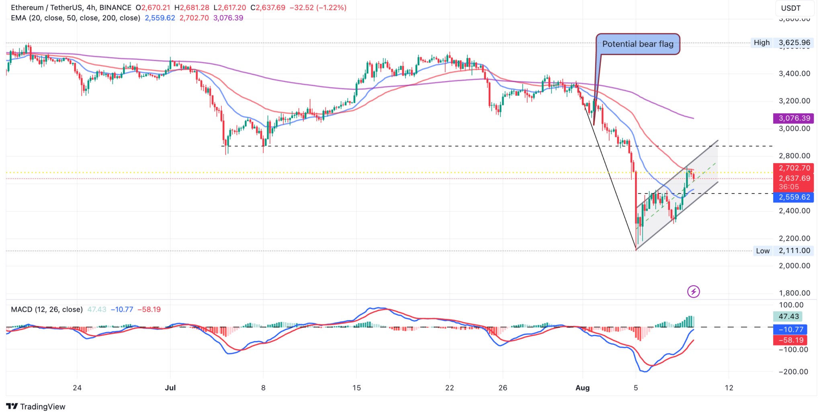Viewport: 823px width, 417px height.
Task: Select the Ethereum / TetherUS symbol title
Action: (x=71, y=8)
